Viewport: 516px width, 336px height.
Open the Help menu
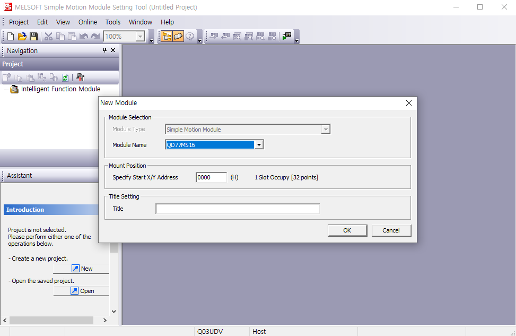167,22
